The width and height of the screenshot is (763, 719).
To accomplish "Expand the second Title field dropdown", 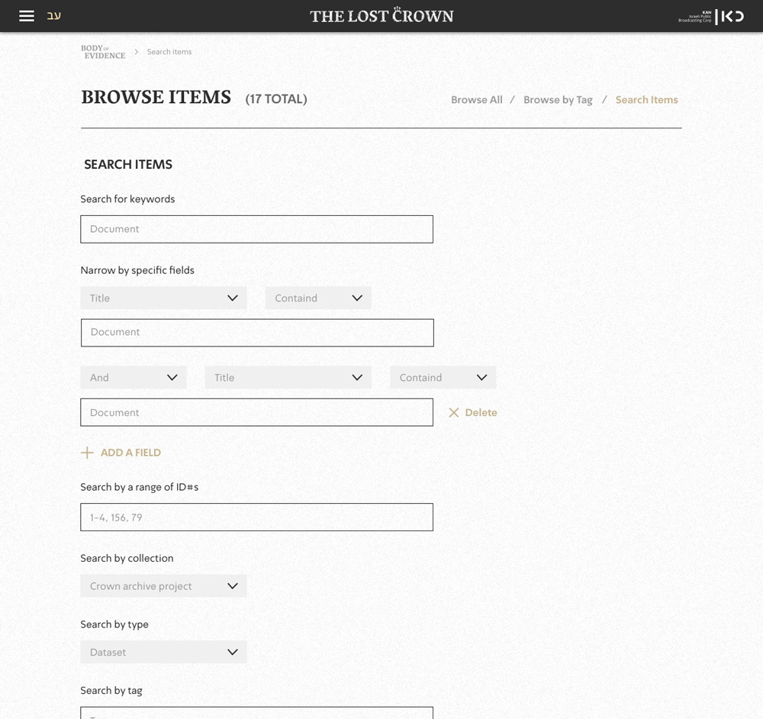I will point(288,378).
